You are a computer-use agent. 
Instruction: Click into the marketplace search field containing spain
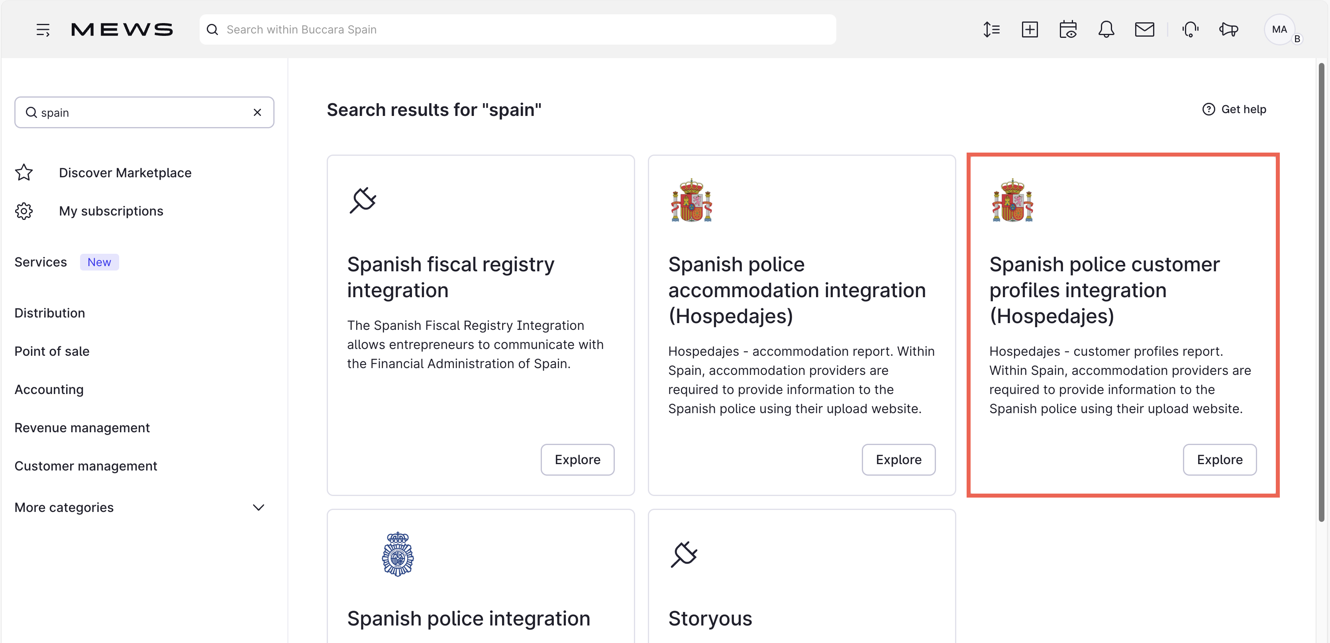[x=144, y=112]
